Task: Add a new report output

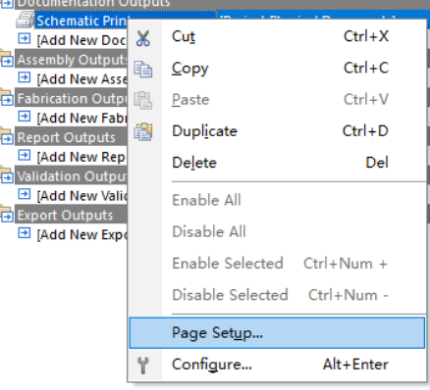Action: pos(81,157)
